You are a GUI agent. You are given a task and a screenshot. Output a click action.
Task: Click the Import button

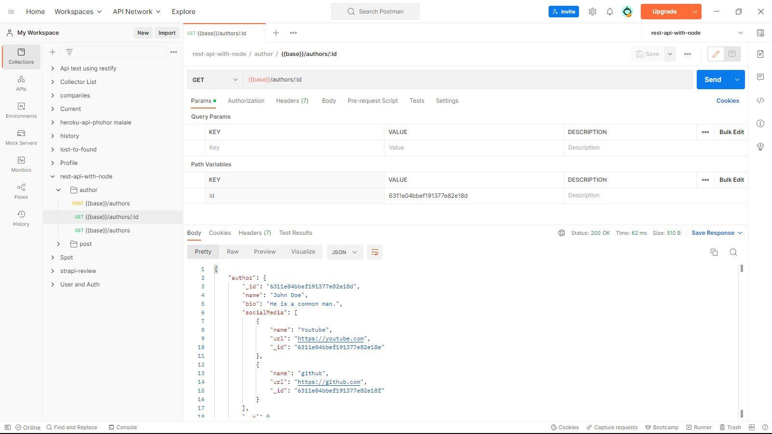[167, 33]
